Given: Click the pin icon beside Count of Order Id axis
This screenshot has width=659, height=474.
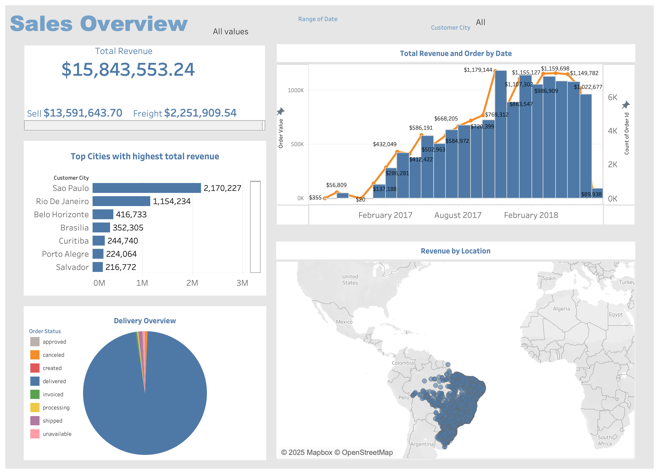Looking at the screenshot, I should (x=626, y=105).
